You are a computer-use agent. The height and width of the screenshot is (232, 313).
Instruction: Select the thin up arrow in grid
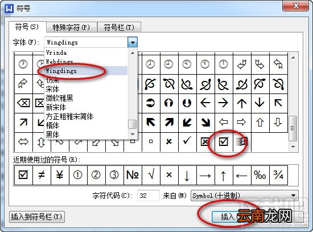tap(242, 103)
